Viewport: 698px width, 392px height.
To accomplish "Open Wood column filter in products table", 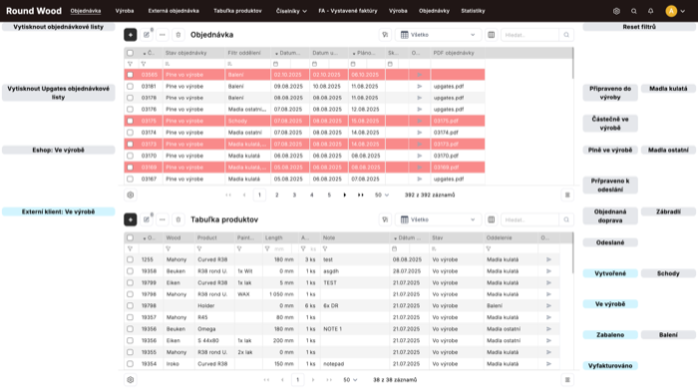I will (x=168, y=249).
